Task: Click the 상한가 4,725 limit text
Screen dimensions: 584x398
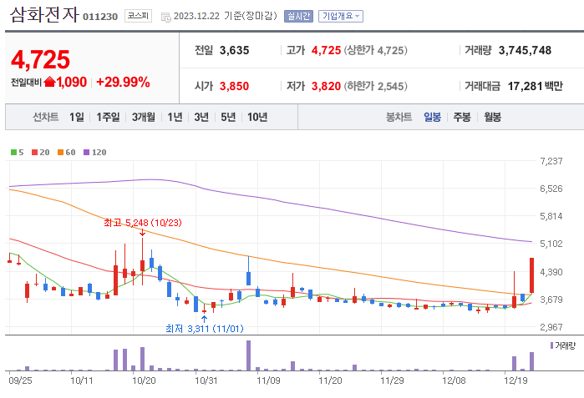Action: point(375,50)
